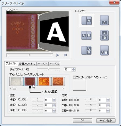Adjust the direction Z axis slider

pos(91,110)
